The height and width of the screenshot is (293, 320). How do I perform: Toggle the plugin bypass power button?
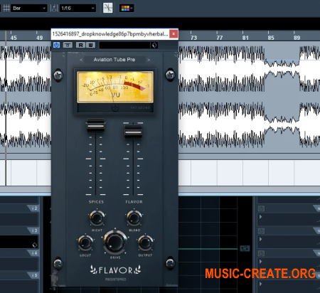[x=56, y=45]
